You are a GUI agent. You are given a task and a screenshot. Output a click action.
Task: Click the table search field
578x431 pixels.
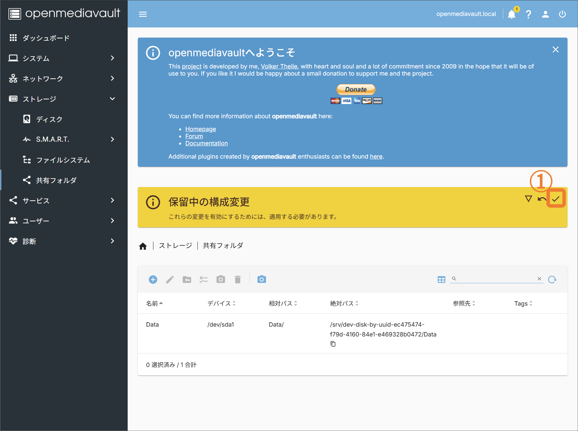click(x=496, y=279)
